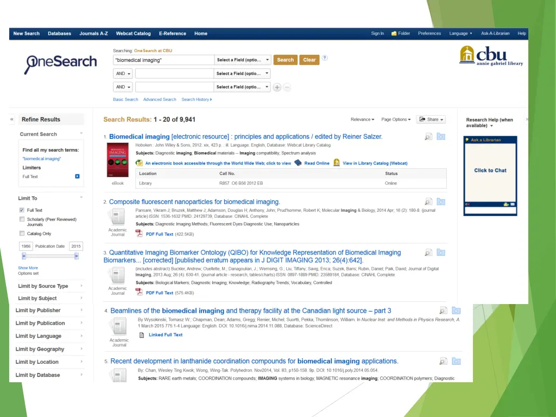Viewport: 556px width, 417px height.
Task: Click the Click to Chat librarian widget
Action: pos(490,170)
